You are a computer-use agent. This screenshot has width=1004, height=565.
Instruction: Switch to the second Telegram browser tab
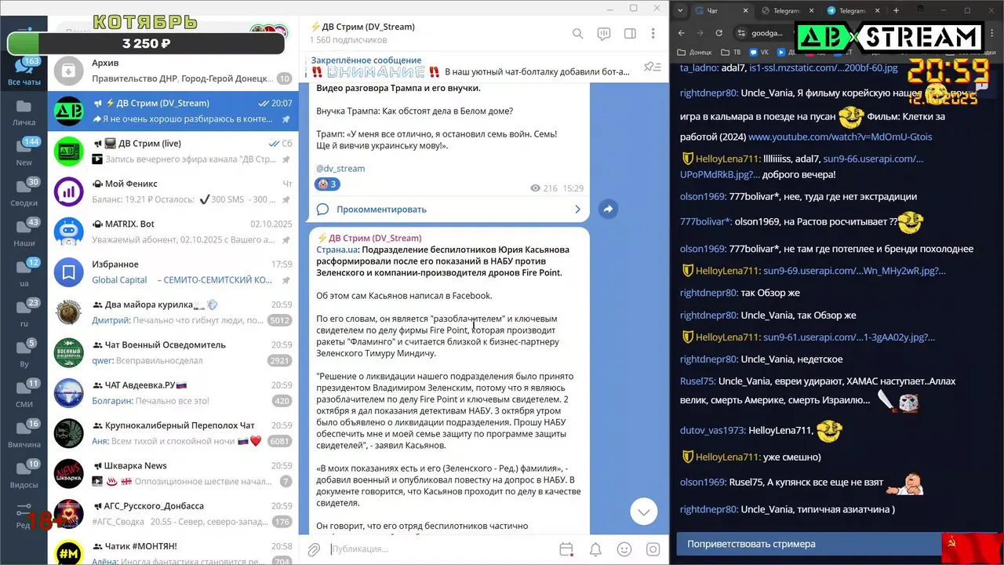click(853, 10)
